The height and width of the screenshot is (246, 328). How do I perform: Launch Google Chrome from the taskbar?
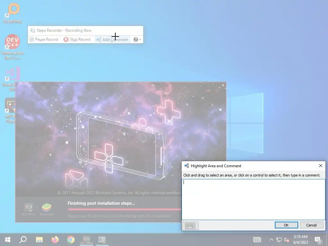(71, 240)
